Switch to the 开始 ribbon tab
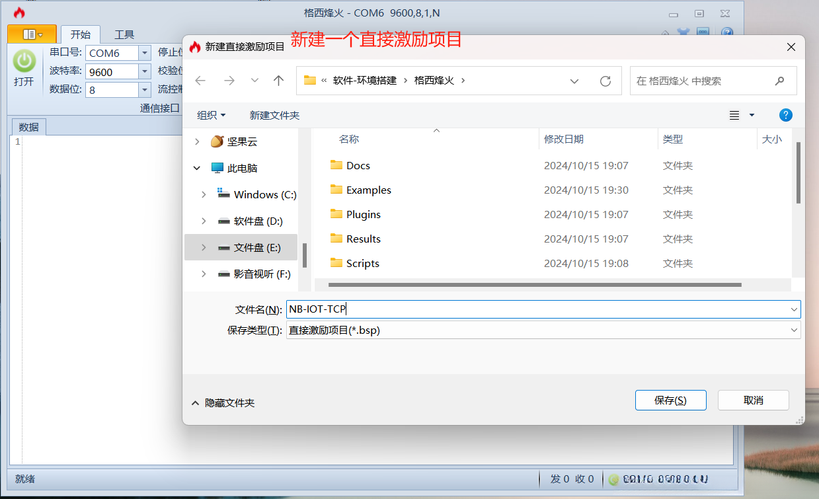The height and width of the screenshot is (499, 819). coord(81,34)
